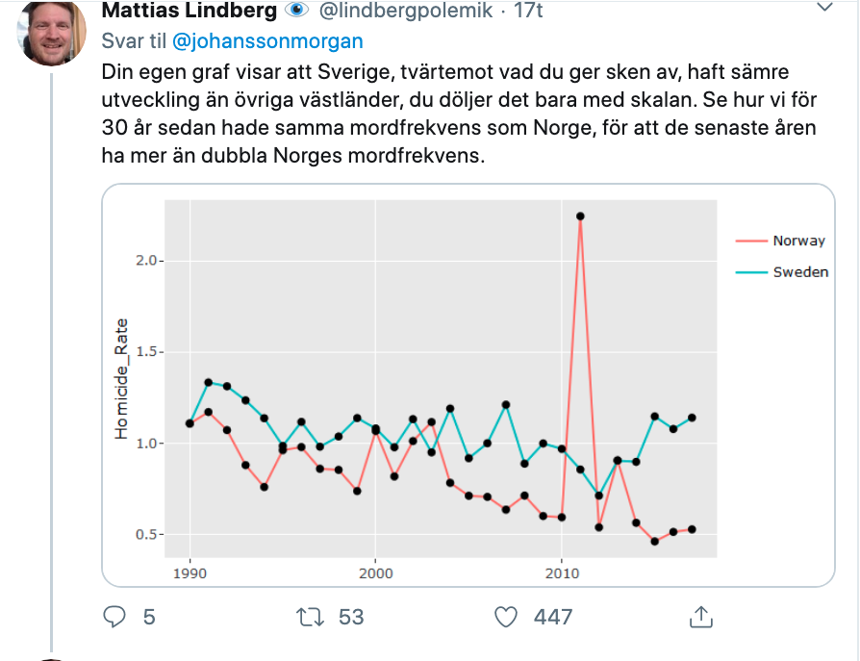Click the retweet arrows icon
Screen dimensions: 860x661
pos(312,616)
